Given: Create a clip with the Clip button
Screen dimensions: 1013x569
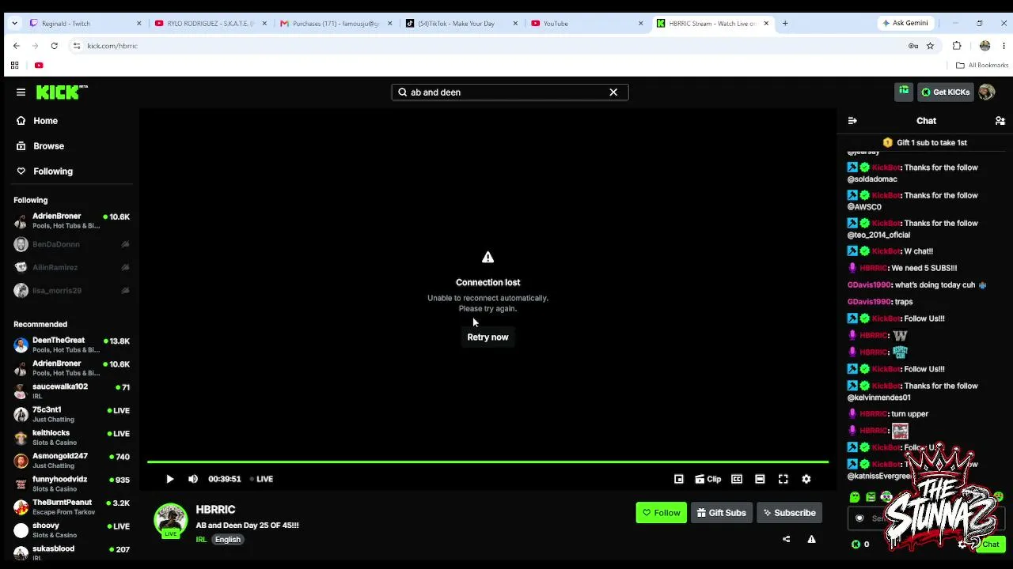Looking at the screenshot, I should click(x=708, y=479).
